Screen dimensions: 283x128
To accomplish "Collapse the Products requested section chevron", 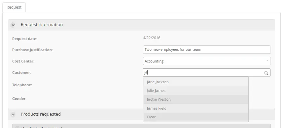I will click(x=13, y=114).
